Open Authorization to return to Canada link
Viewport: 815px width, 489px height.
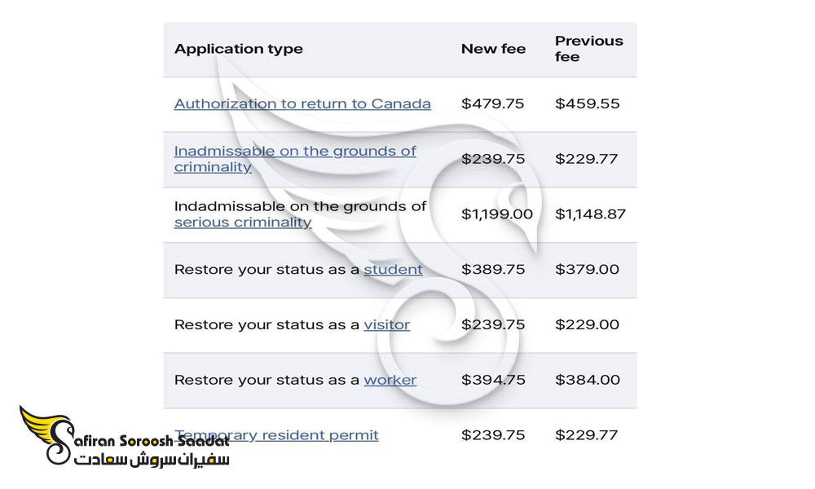point(302,104)
